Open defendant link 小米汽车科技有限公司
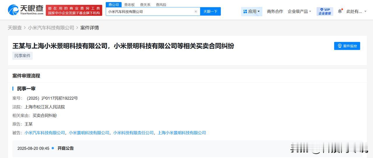Screen dimensions: 373x158 (45, 133)
